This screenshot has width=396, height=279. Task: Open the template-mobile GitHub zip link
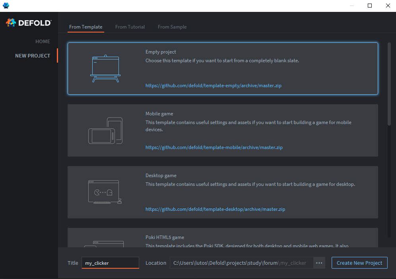[214, 147]
